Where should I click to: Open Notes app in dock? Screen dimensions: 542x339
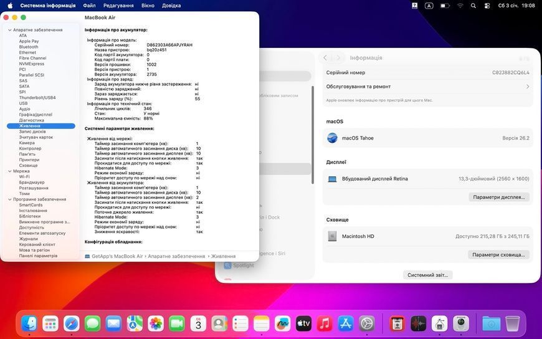(x=261, y=324)
